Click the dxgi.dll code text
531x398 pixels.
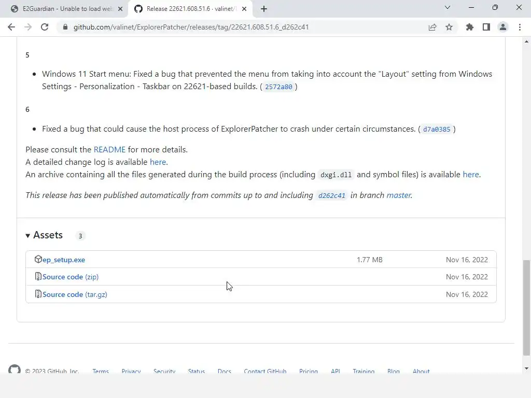point(336,175)
